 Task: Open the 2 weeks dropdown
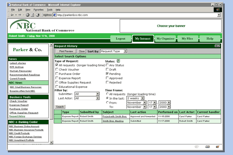(135, 98)
